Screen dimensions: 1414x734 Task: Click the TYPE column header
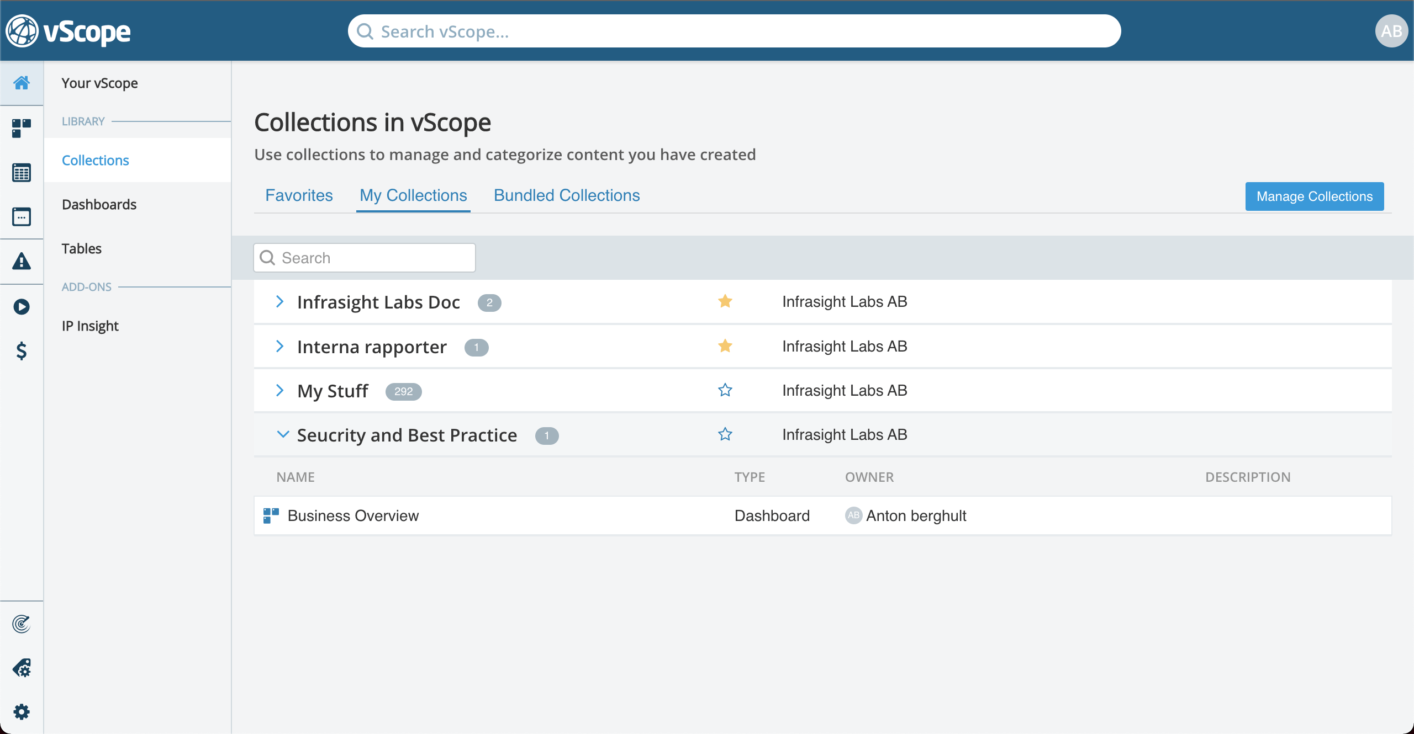click(750, 477)
